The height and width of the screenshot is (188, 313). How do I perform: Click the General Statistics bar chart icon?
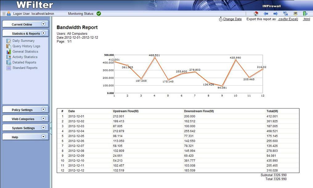click(9, 52)
